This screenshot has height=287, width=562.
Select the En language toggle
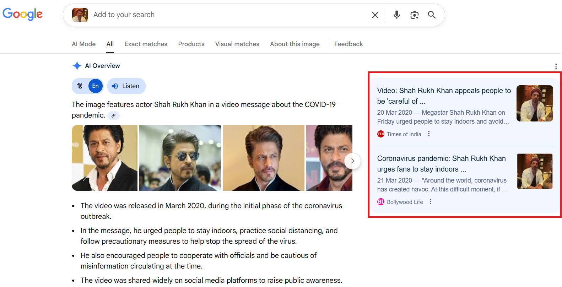(95, 86)
